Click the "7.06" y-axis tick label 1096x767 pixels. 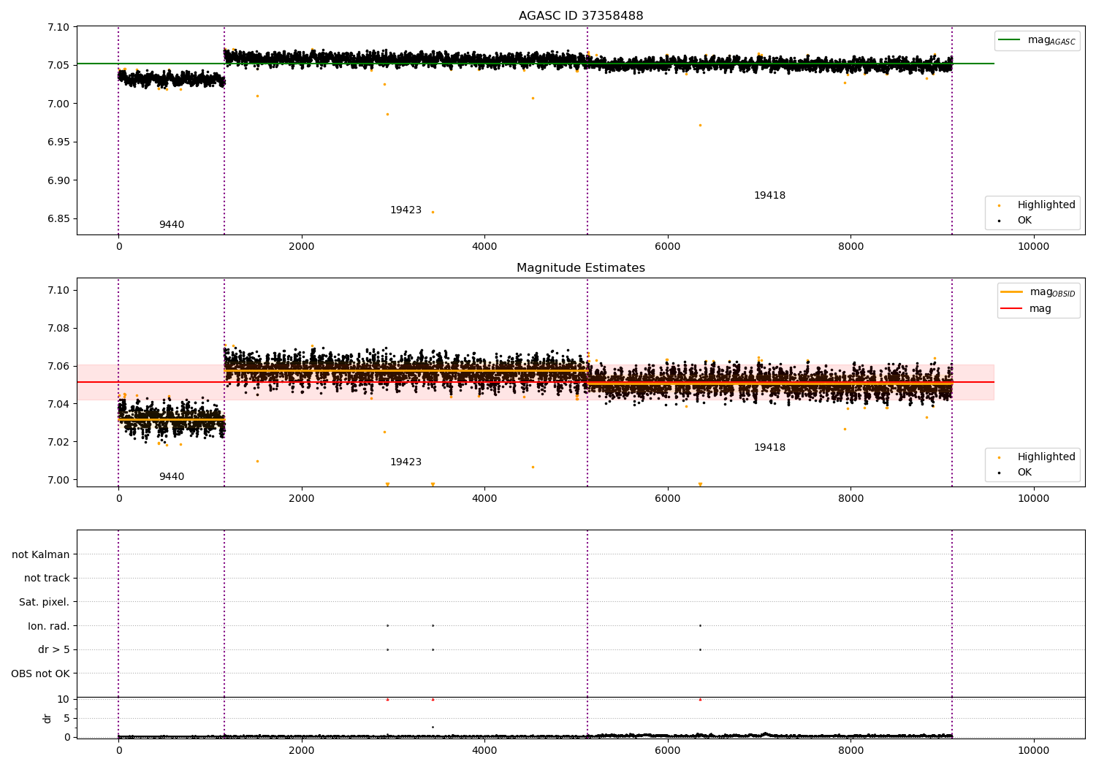coord(58,366)
